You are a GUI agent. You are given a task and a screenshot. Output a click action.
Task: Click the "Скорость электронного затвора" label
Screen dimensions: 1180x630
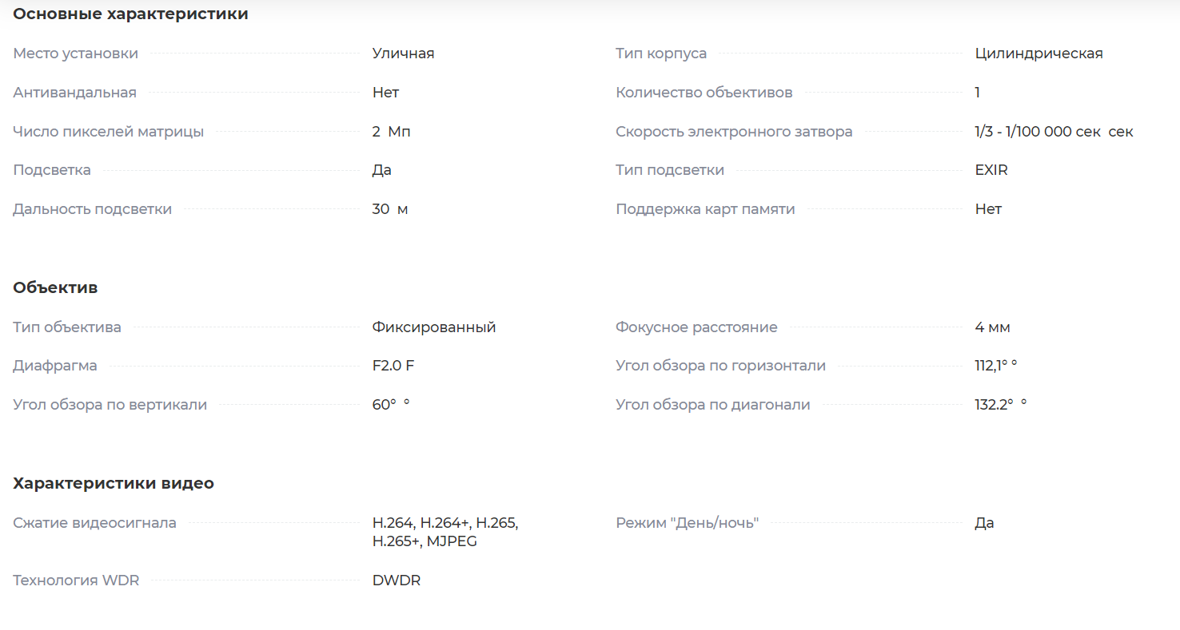[x=733, y=132]
